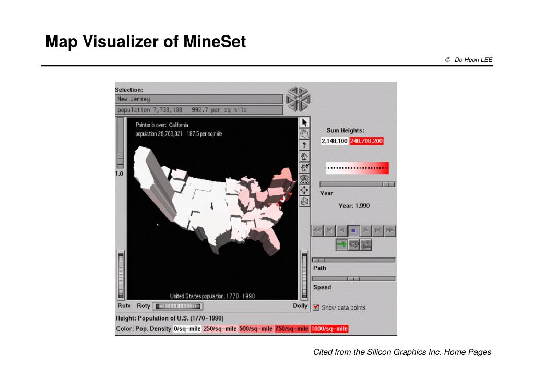Play animation in reverse
The width and height of the screenshot is (534, 369).
341,230
